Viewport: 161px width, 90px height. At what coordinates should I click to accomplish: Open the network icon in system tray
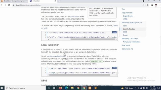pos(144,88)
